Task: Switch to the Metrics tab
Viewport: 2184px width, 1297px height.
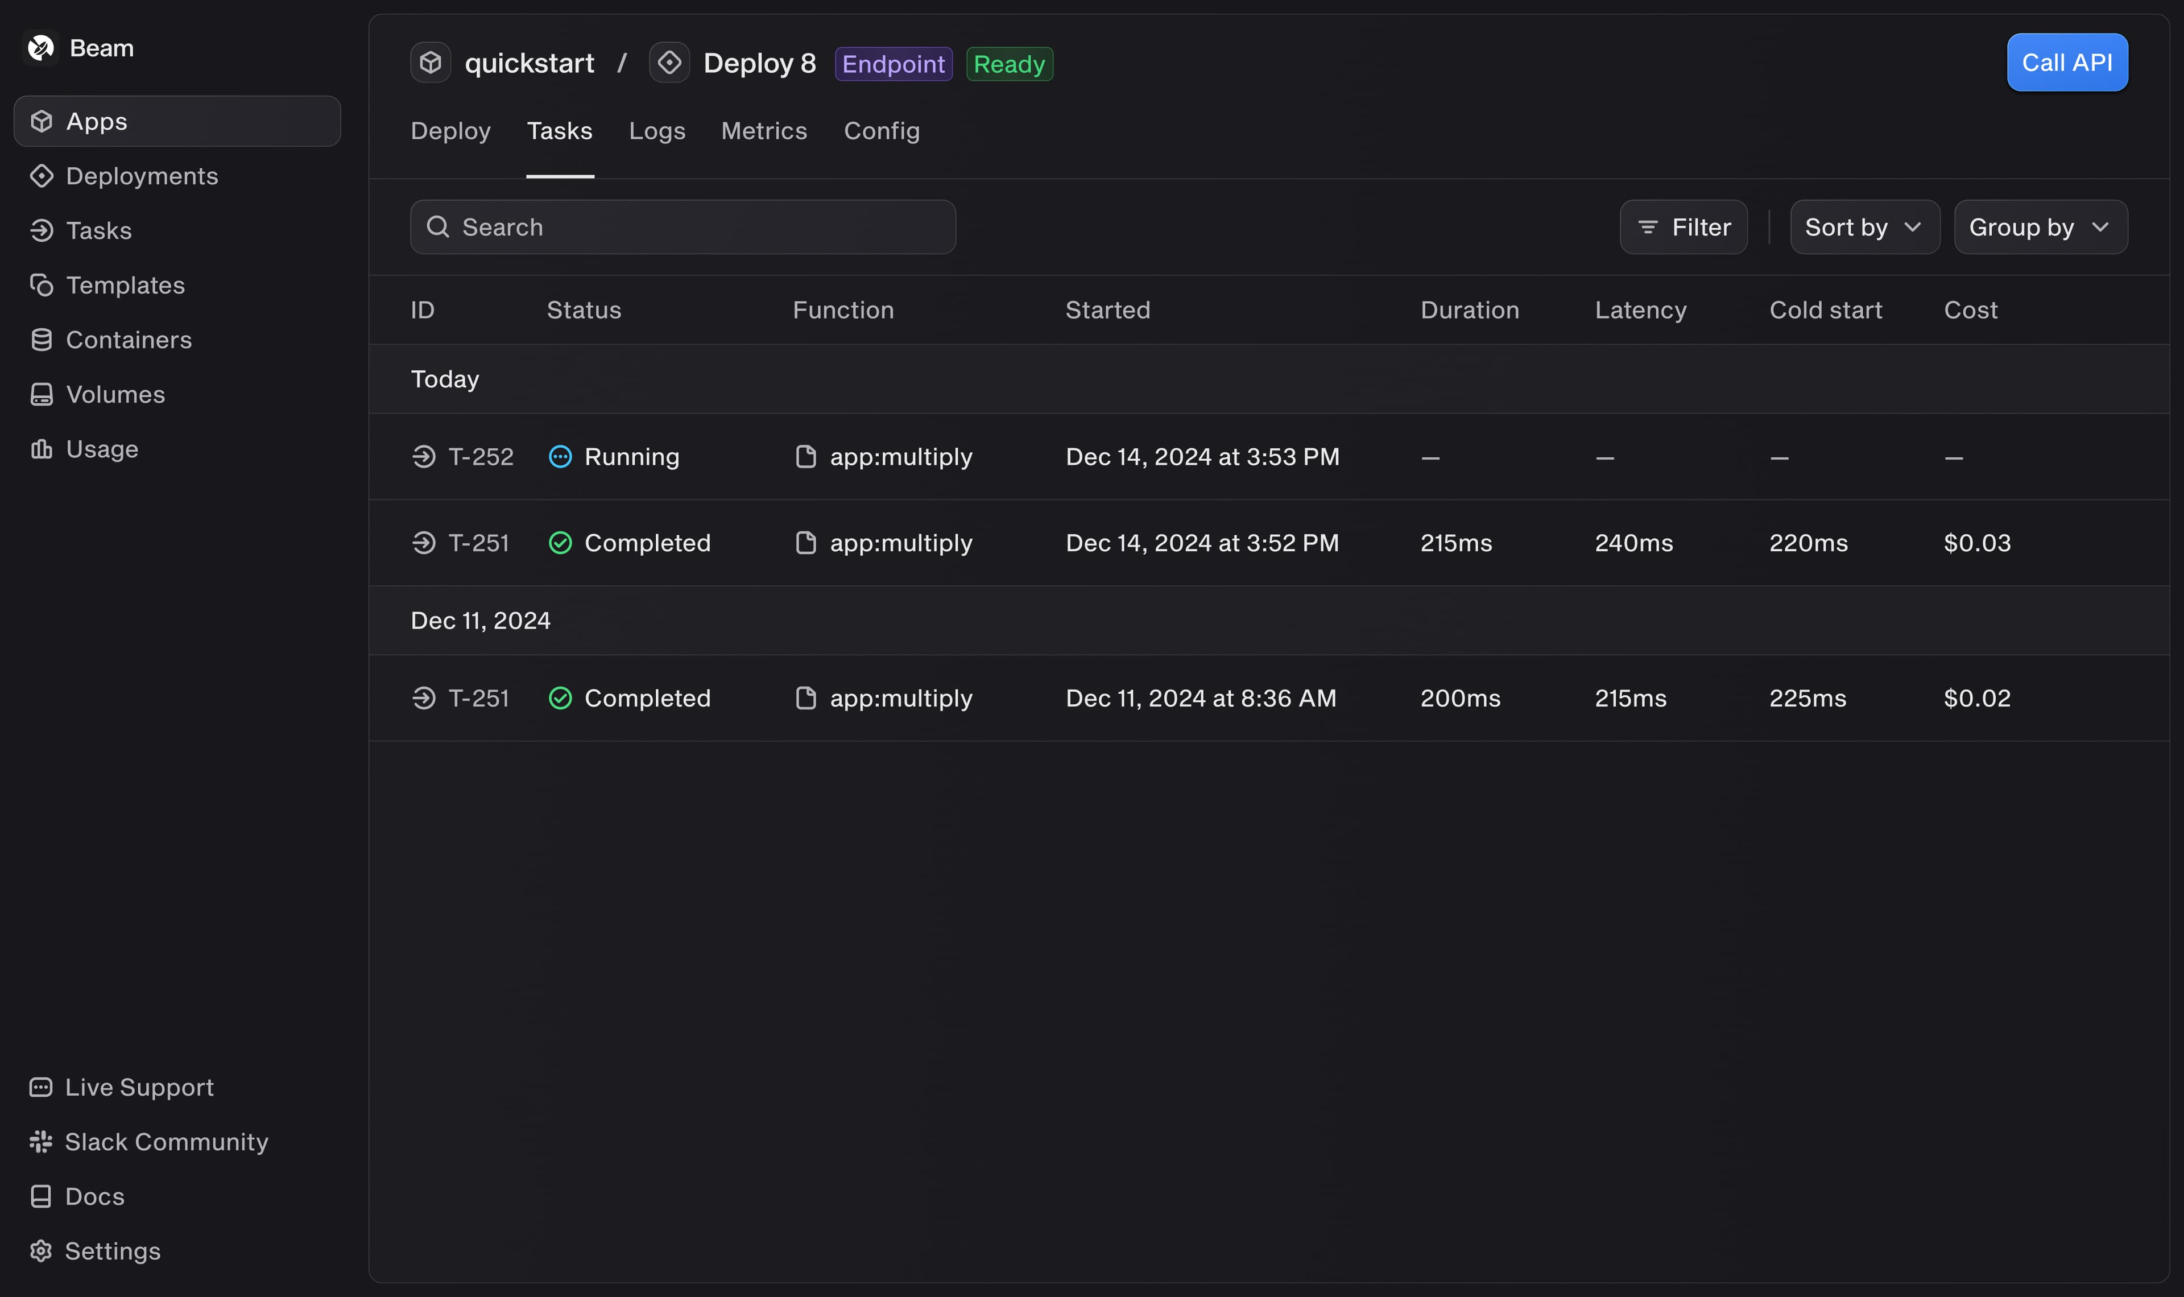Action: [x=763, y=131]
